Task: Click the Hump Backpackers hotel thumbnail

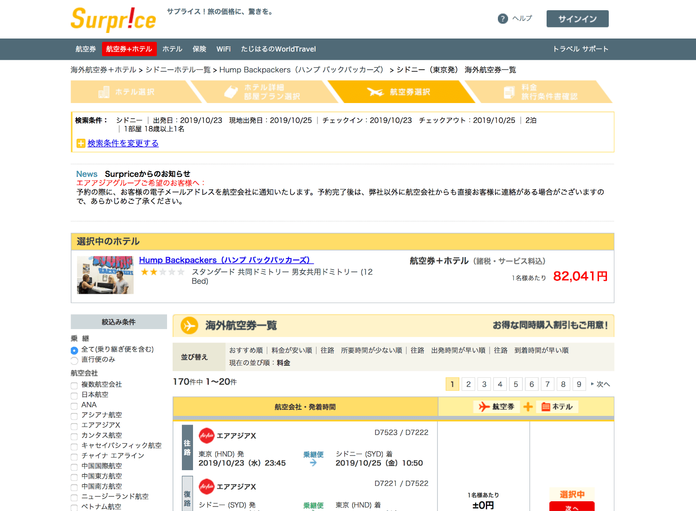Action: [x=105, y=275]
